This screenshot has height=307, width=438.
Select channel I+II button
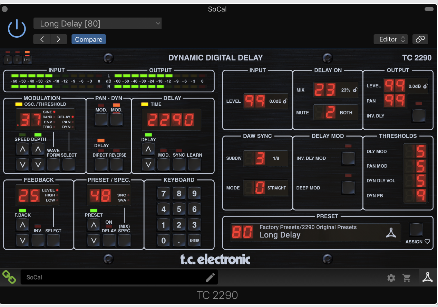click(27, 59)
